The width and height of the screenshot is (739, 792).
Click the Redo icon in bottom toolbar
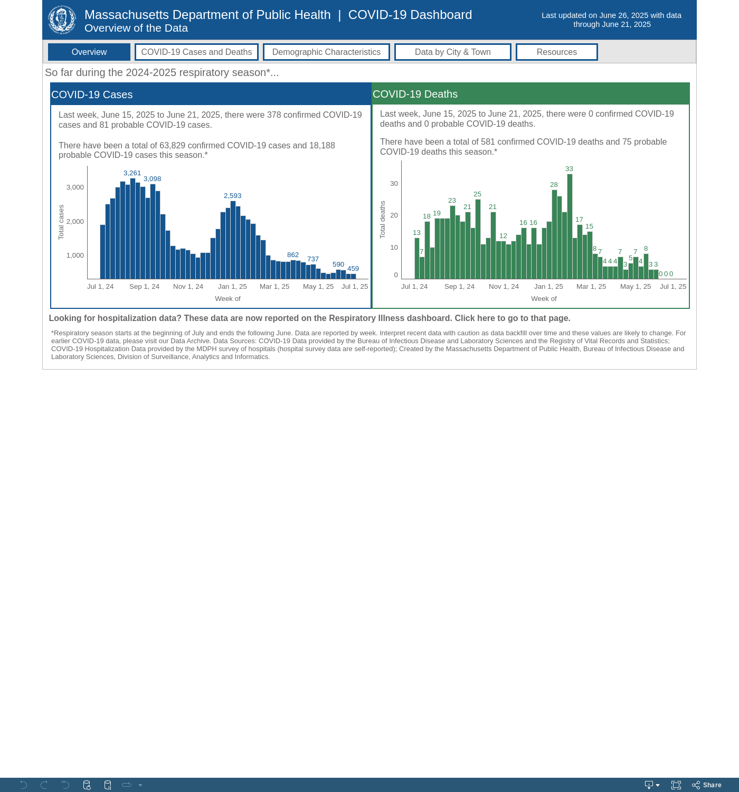(x=44, y=785)
